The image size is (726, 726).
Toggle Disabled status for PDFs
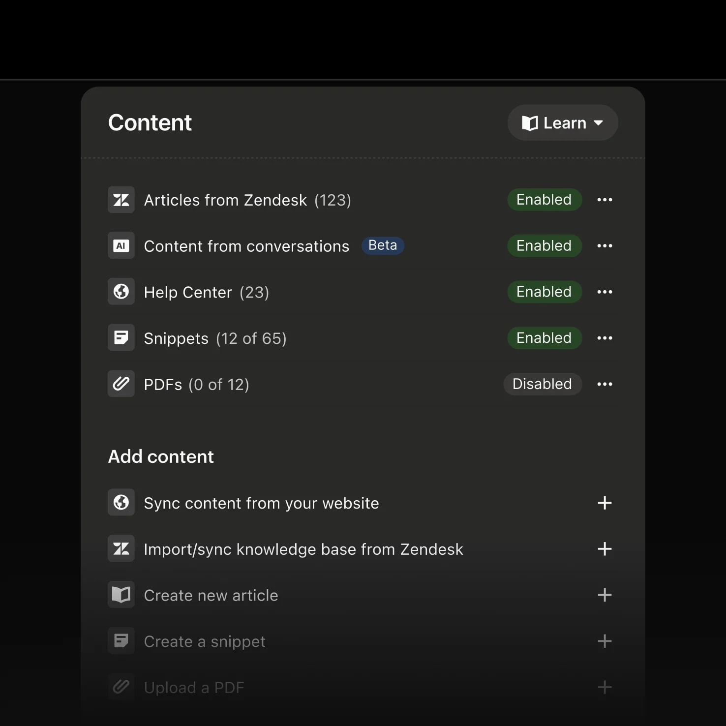(543, 384)
